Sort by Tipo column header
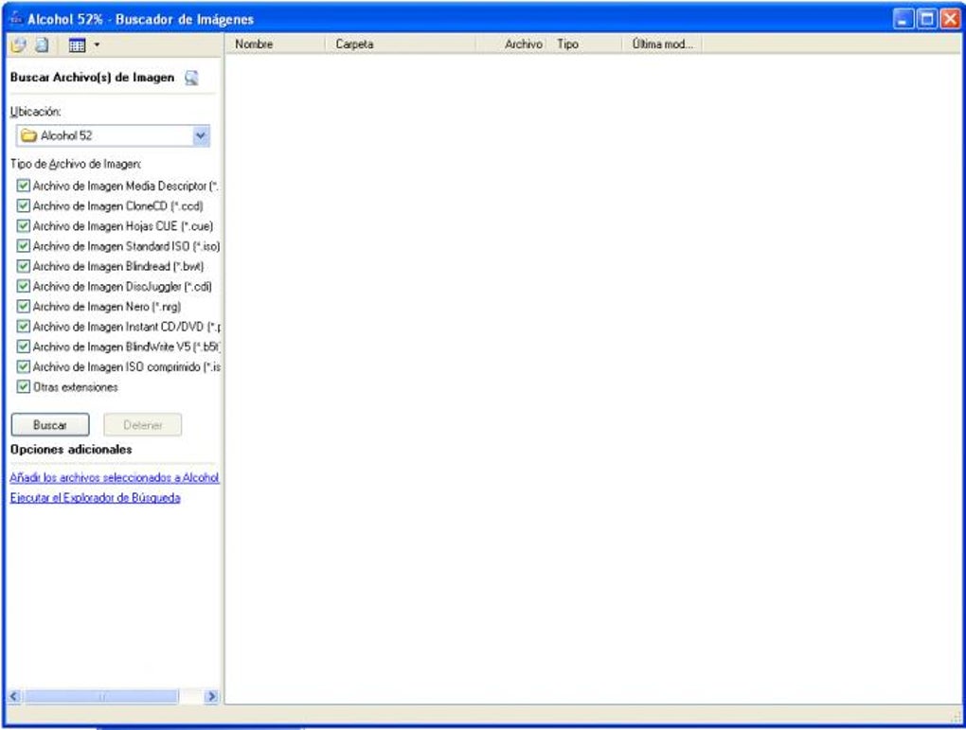The image size is (966, 730). [x=586, y=45]
